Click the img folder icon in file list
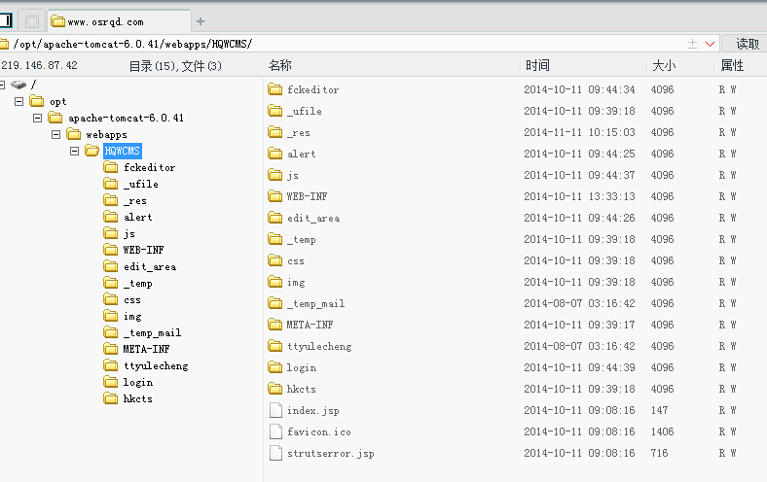The height and width of the screenshot is (482, 767). click(274, 282)
